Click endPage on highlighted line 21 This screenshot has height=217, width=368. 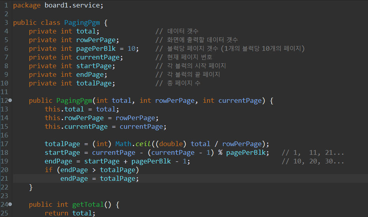click(x=74, y=179)
